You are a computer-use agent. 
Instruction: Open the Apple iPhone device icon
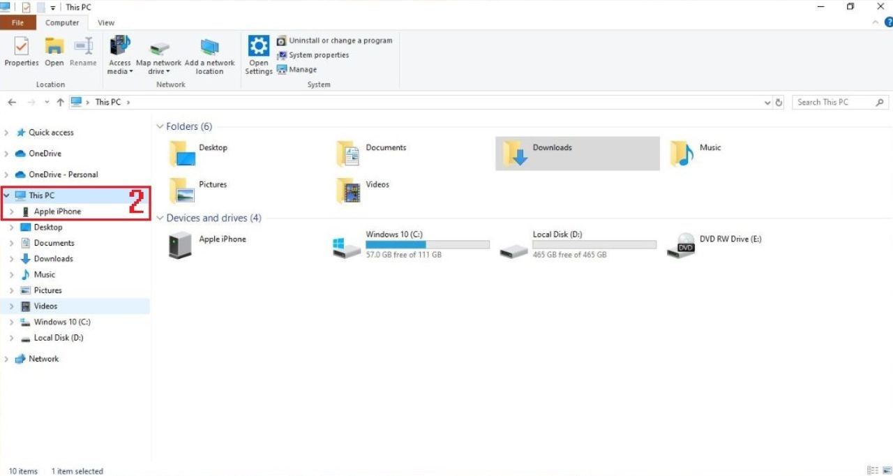click(x=180, y=246)
